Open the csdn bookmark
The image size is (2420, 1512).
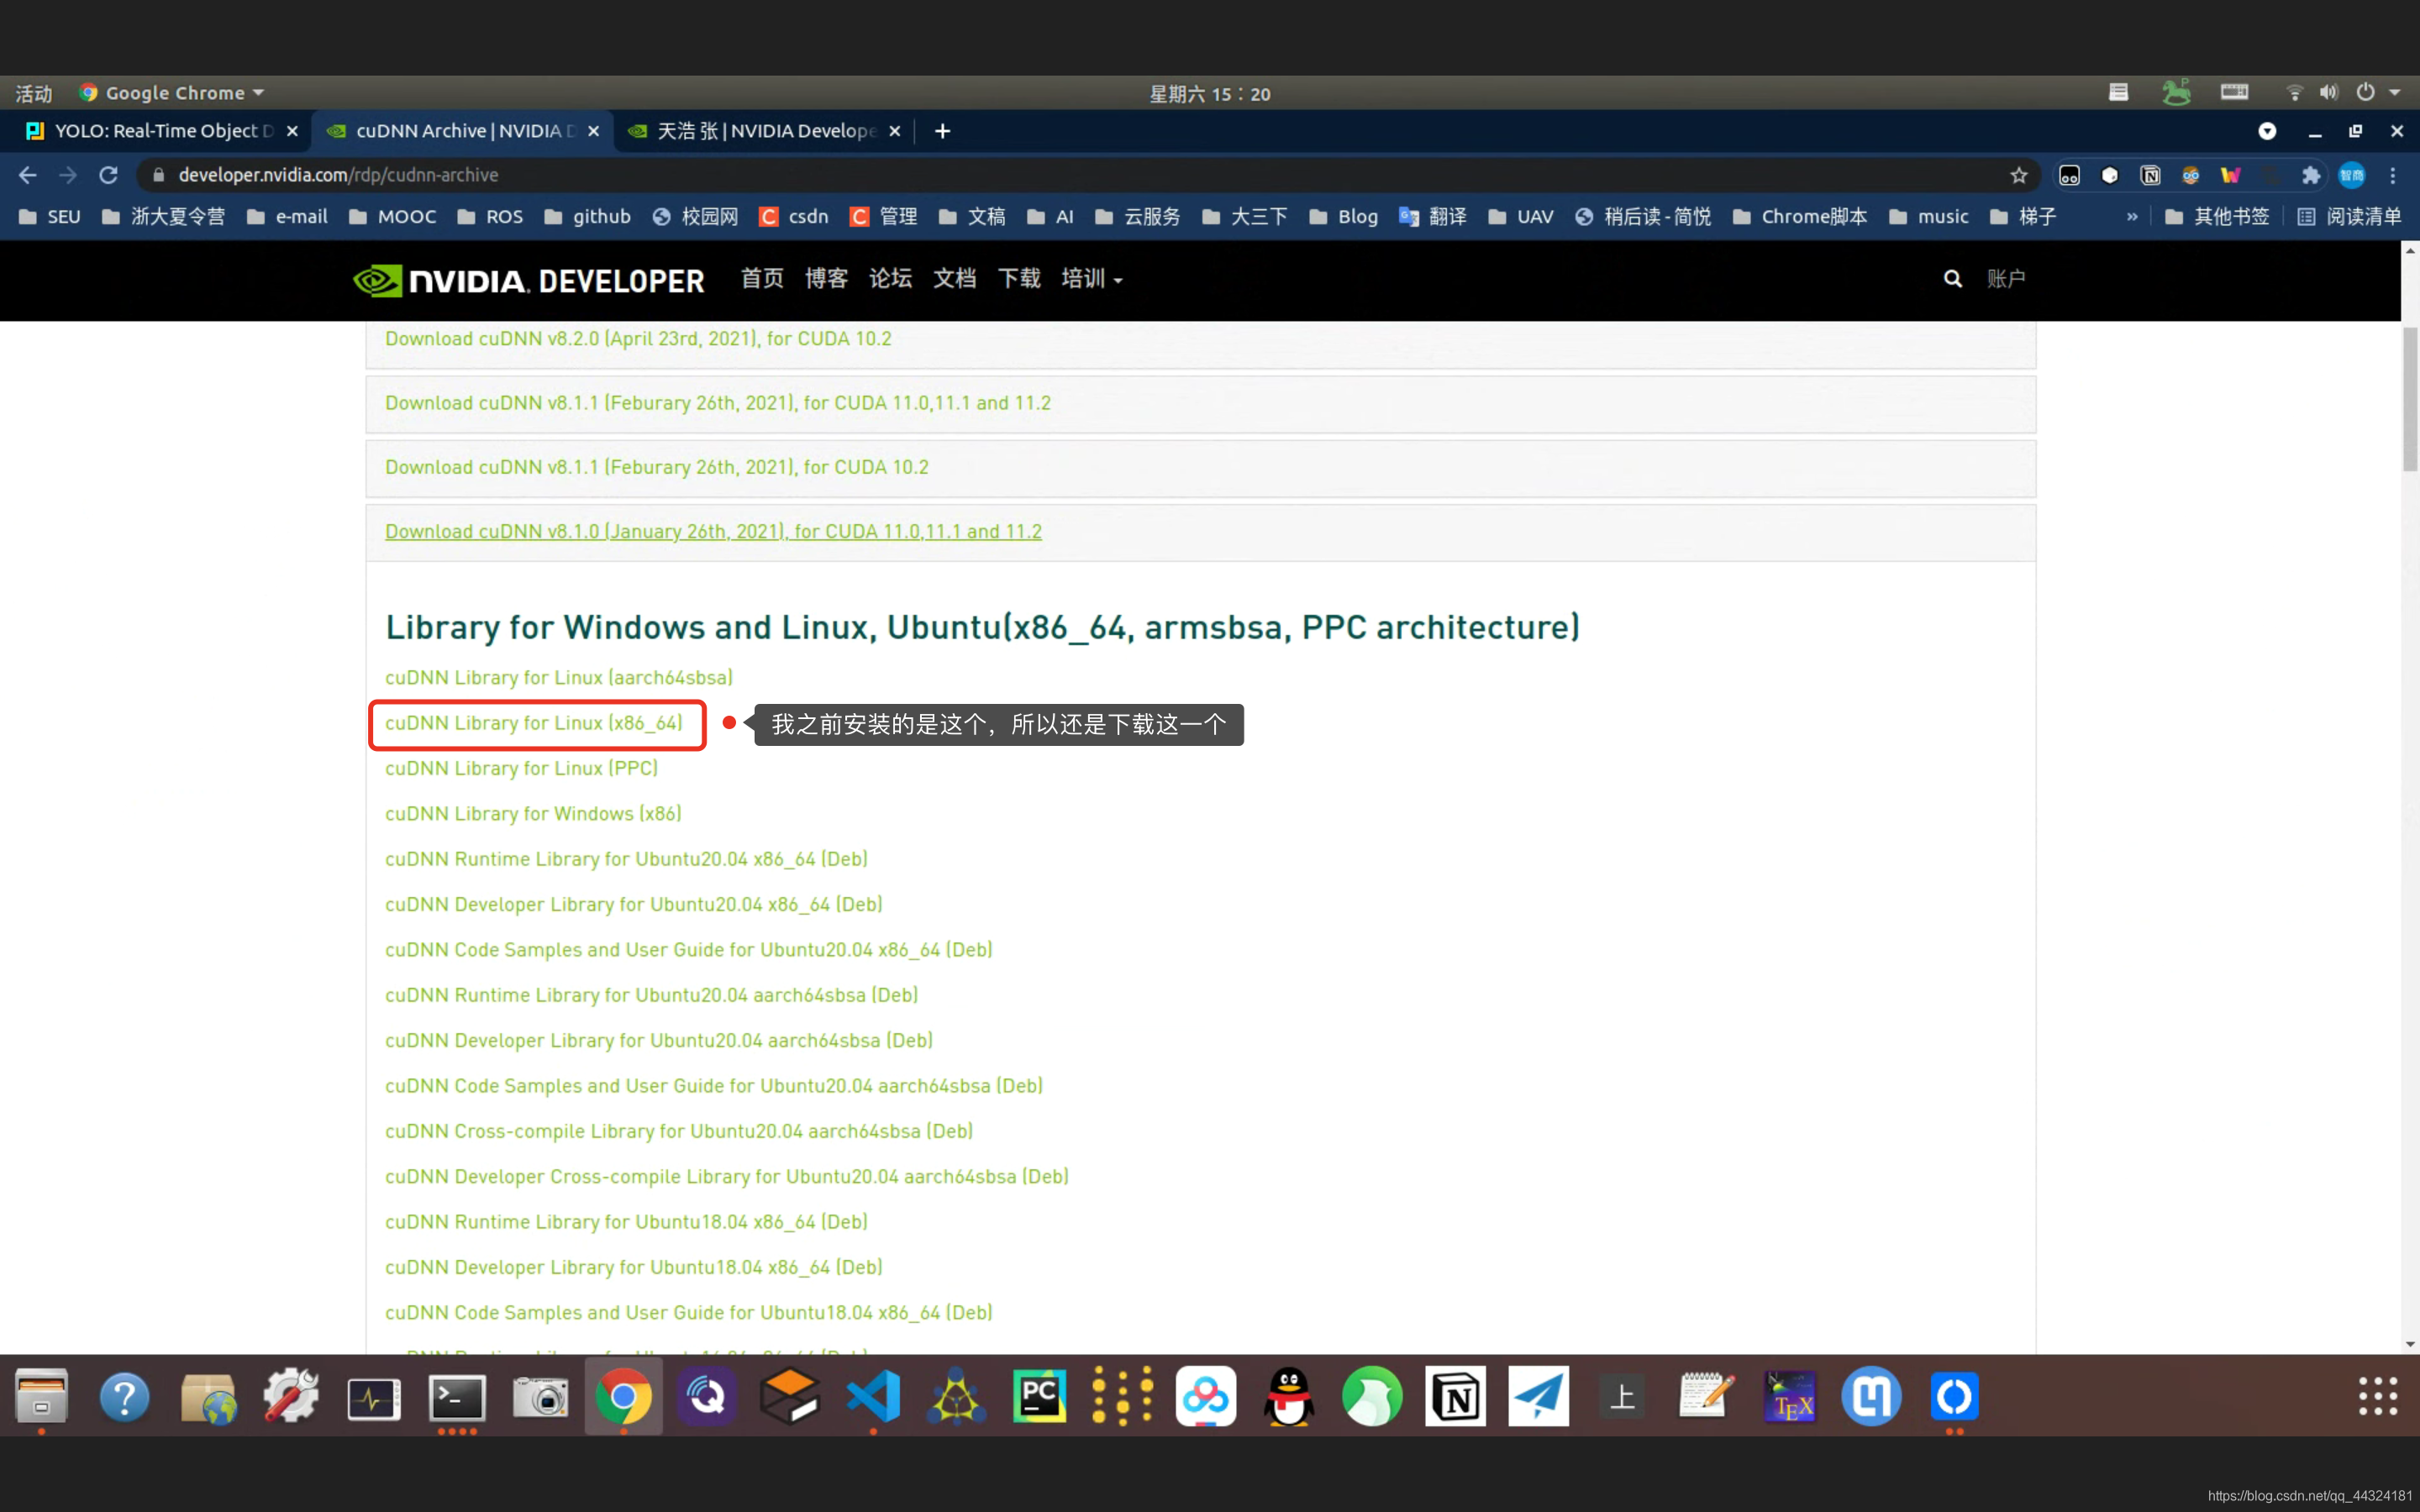(x=794, y=216)
